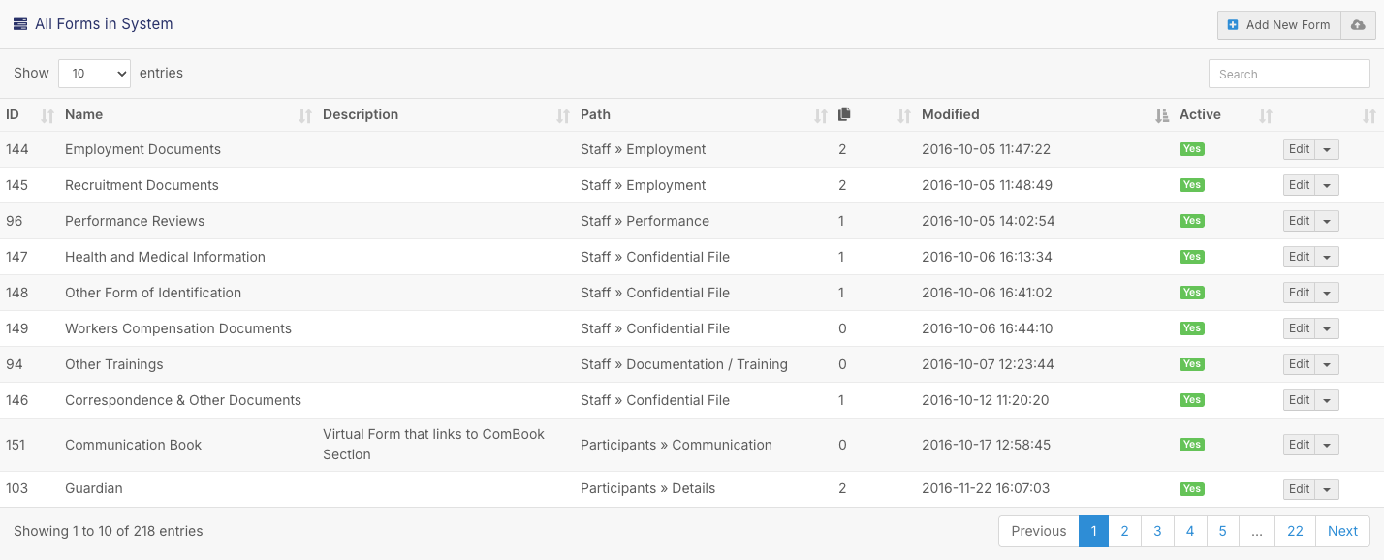Open the Show entries count dropdown
This screenshot has height=560, width=1384.
[94, 74]
